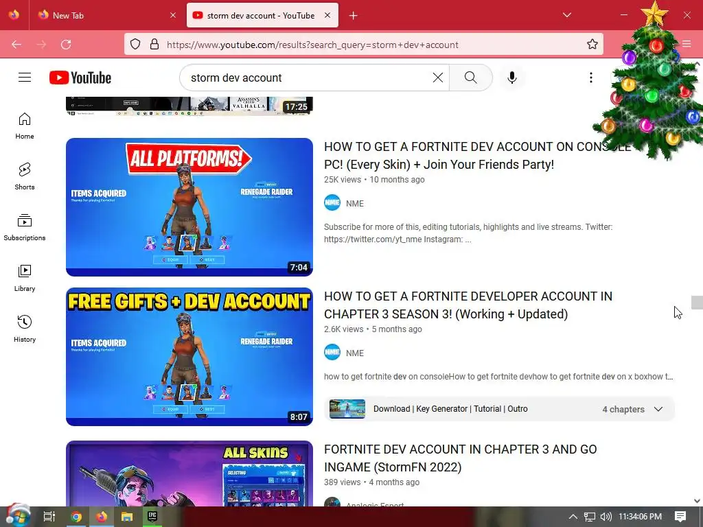This screenshot has width=703, height=527.
Task: Click the YouTube logo
Action: click(x=80, y=78)
